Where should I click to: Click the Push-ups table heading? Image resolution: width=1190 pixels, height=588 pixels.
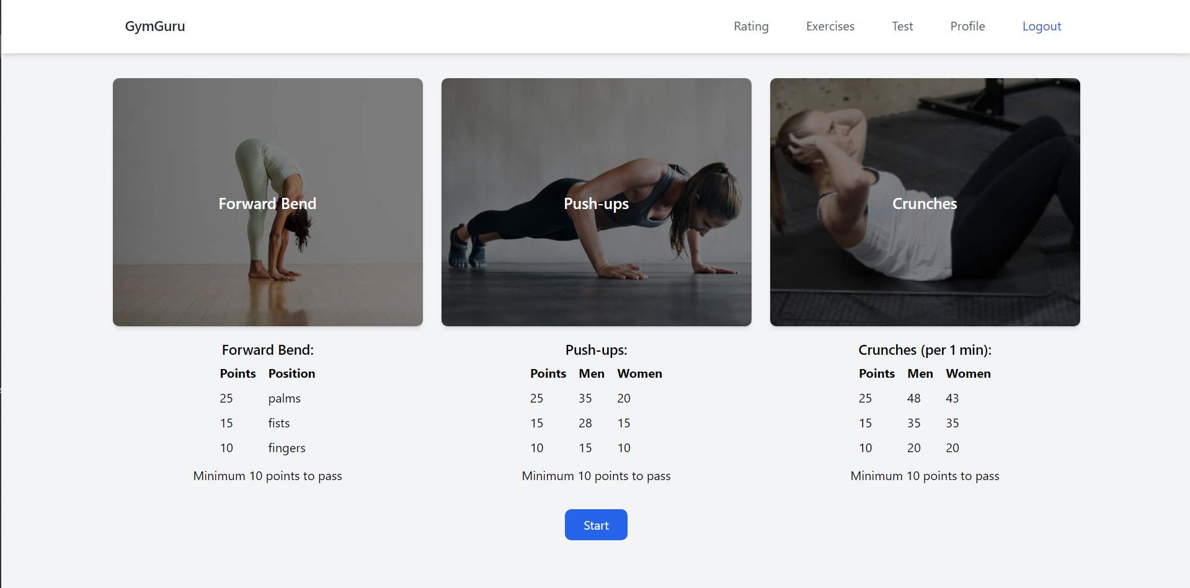pos(596,350)
